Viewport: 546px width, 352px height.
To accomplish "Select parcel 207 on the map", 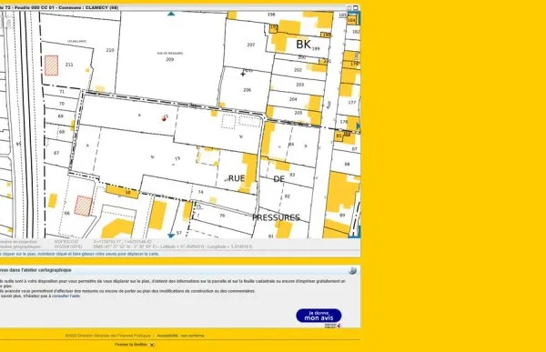I will pyautogui.click(x=251, y=45).
